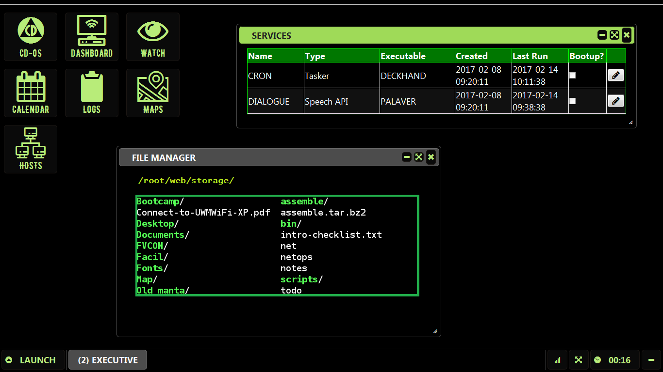Open the LAUNCH menu in taskbar
Viewport: 663px width, 372px height.
point(33,360)
